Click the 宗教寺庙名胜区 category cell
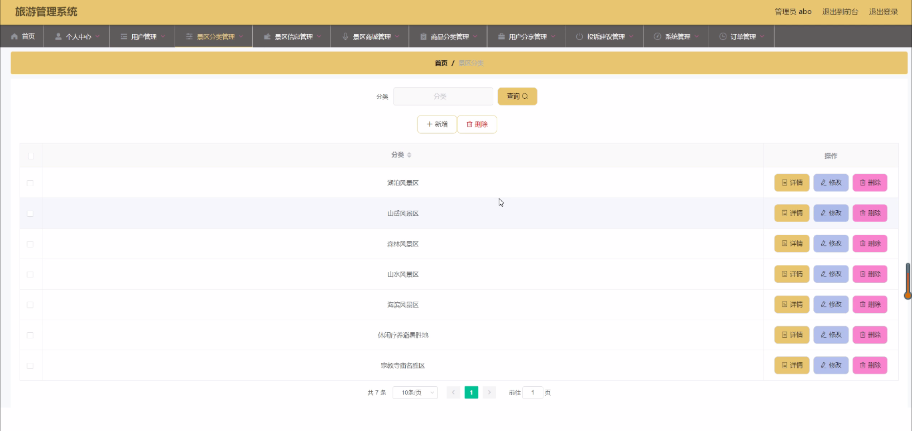912x431 pixels. 403,366
